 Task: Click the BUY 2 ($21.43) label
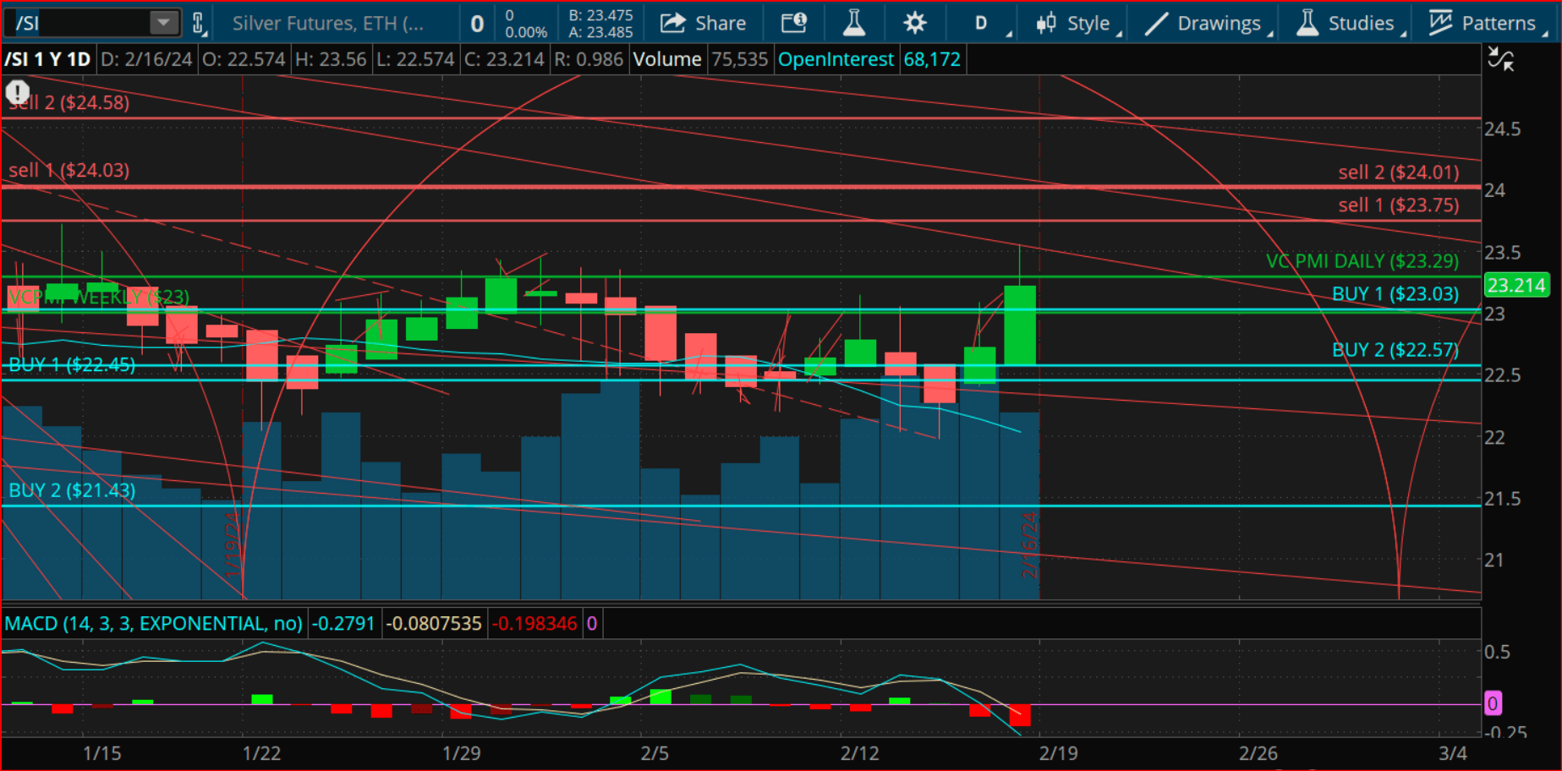pyautogui.click(x=72, y=490)
